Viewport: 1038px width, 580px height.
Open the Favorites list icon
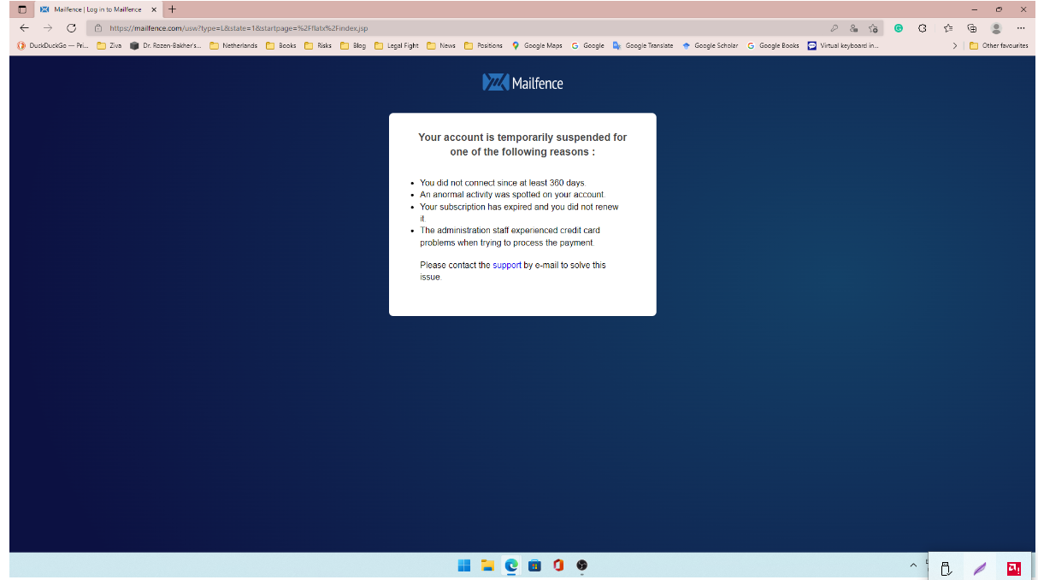tap(949, 28)
